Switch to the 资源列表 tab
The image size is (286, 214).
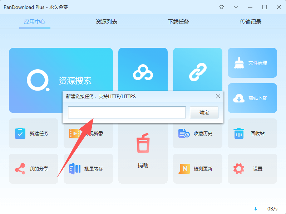(x=107, y=22)
